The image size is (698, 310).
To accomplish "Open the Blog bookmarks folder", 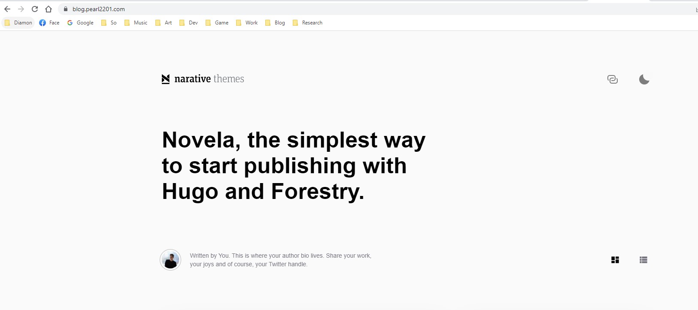I will point(275,23).
